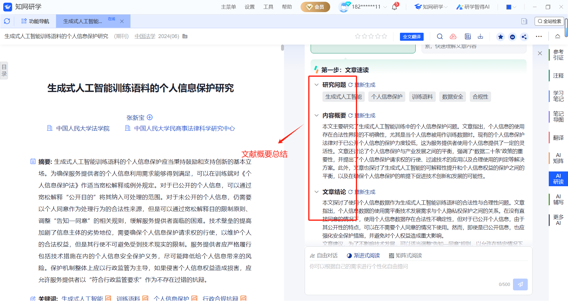The width and height of the screenshot is (568, 301).
Task: Click the favorite star circle icon
Action: tap(501, 37)
